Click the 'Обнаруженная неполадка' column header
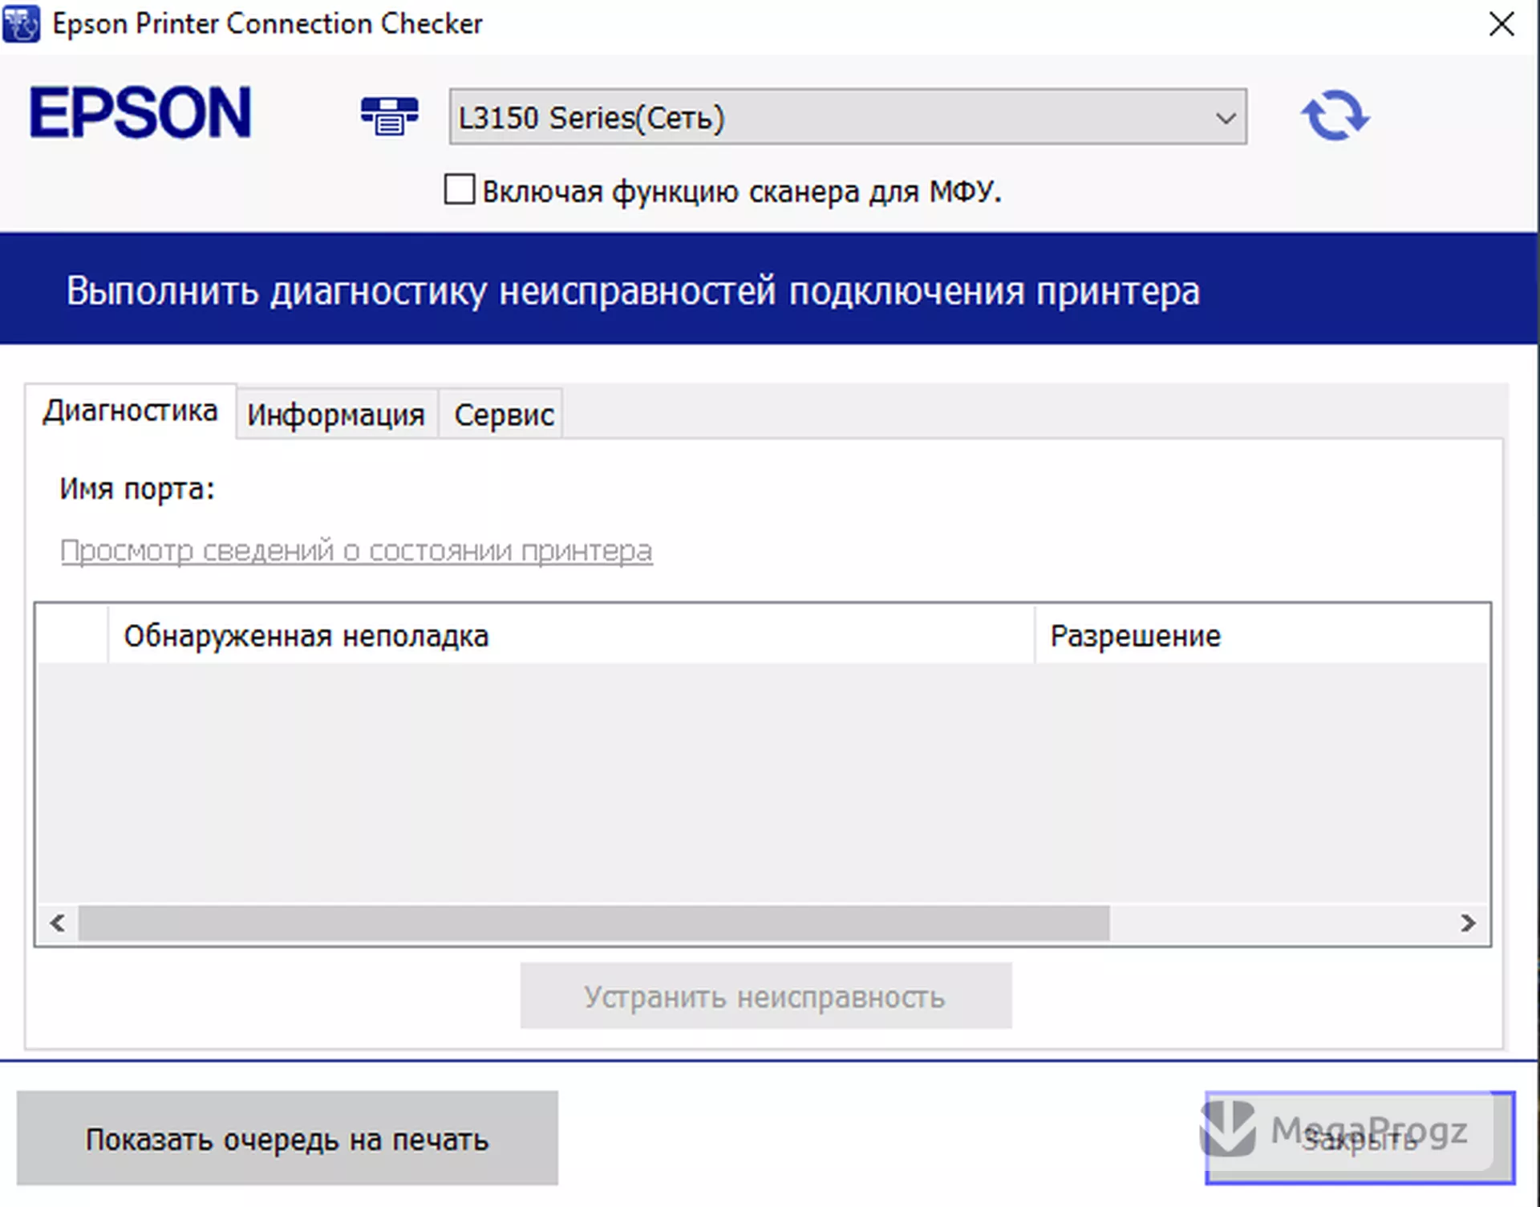 coord(571,635)
